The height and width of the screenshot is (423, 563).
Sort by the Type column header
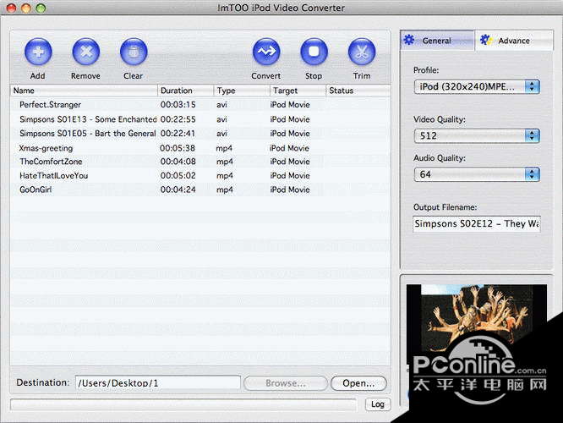[x=242, y=91]
